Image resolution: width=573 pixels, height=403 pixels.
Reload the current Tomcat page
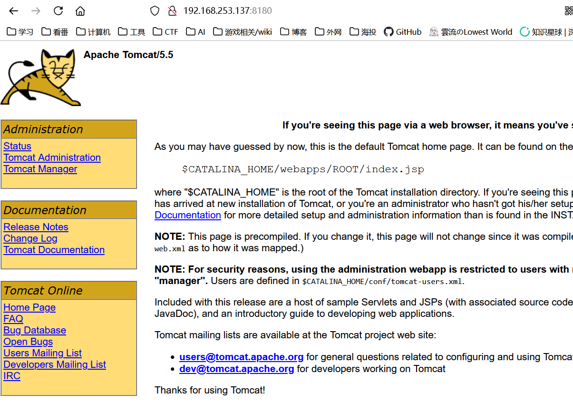click(58, 11)
